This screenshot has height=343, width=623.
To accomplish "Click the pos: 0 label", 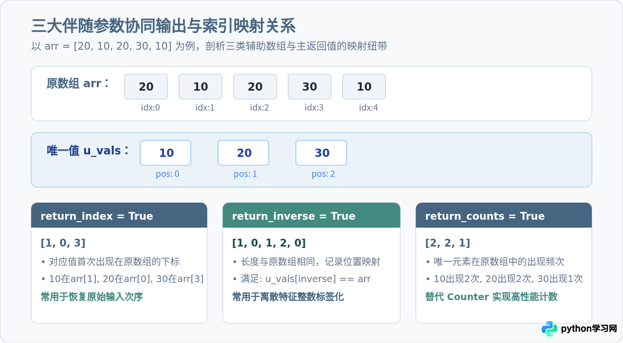I will (167, 174).
